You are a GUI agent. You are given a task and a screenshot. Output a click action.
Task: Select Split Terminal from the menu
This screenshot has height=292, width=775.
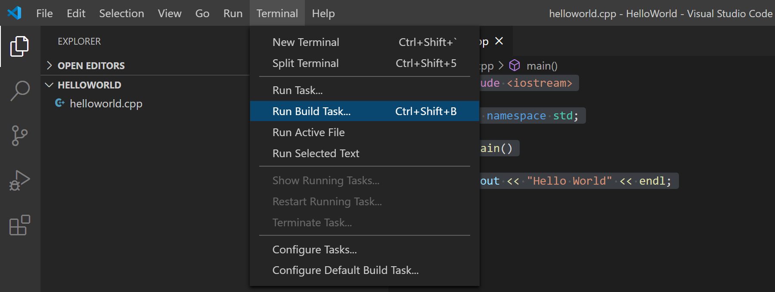pyautogui.click(x=305, y=63)
